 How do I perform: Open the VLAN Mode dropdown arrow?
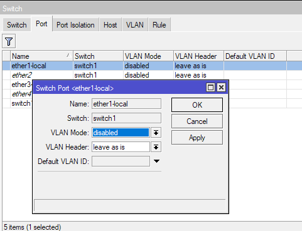156,133
